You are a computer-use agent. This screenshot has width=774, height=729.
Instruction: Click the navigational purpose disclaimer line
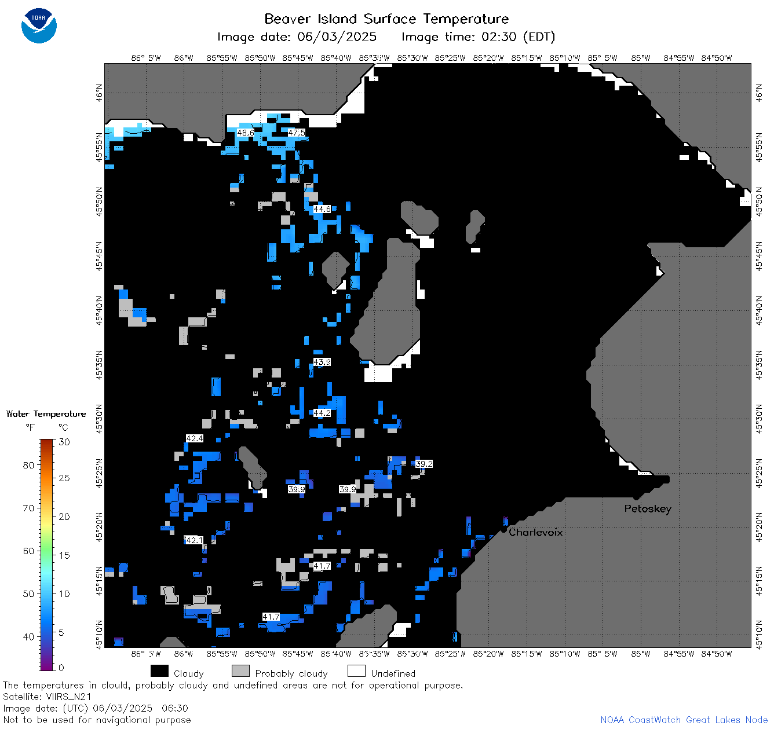click(97, 720)
